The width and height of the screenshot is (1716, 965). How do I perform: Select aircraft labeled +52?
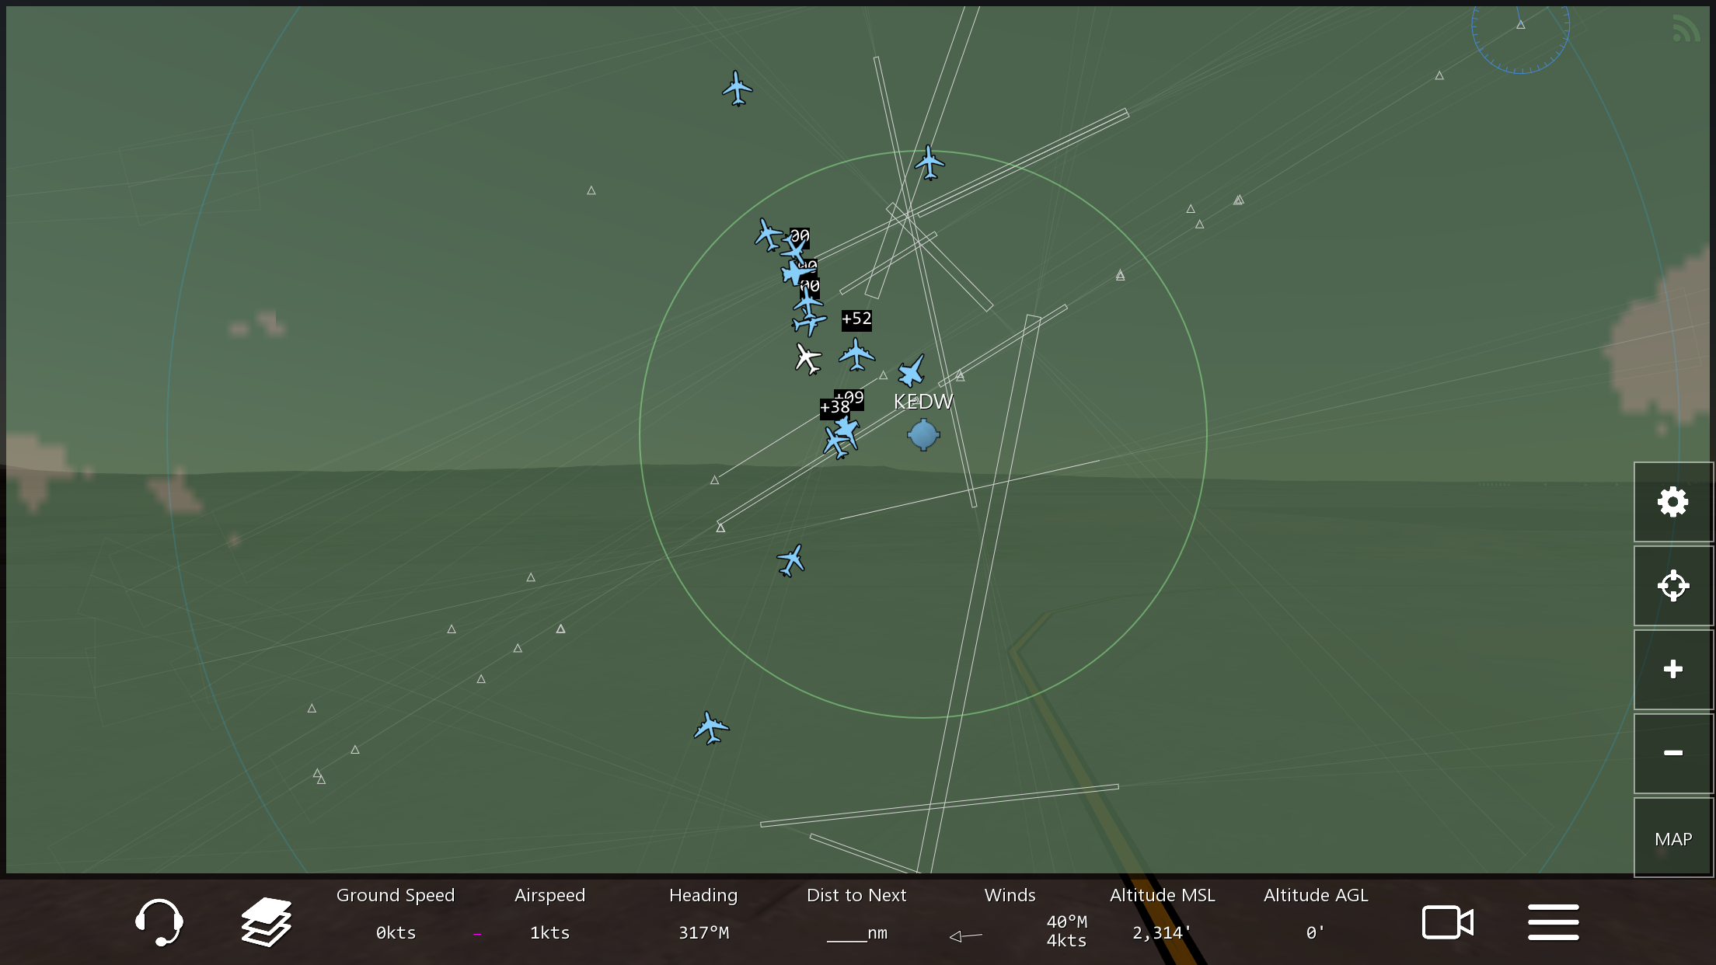(856, 354)
